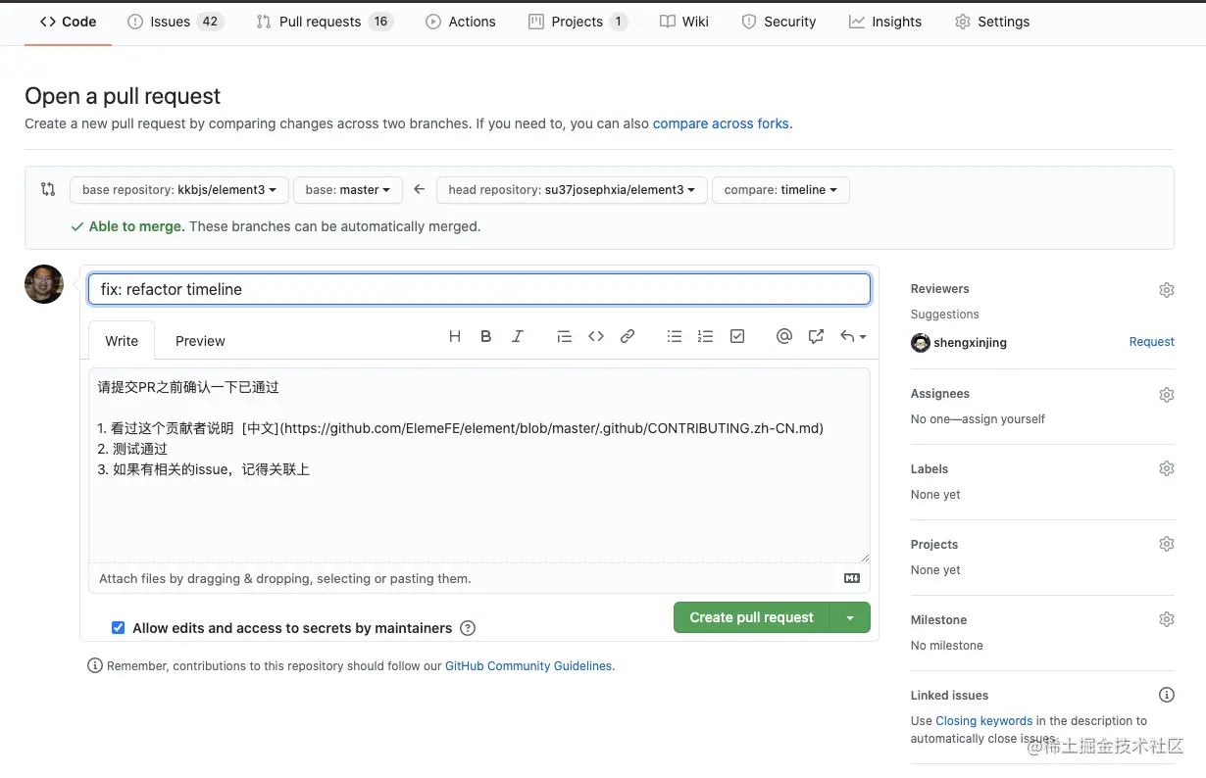Open the Issues tab
This screenshot has height=778, width=1206.
tap(175, 22)
